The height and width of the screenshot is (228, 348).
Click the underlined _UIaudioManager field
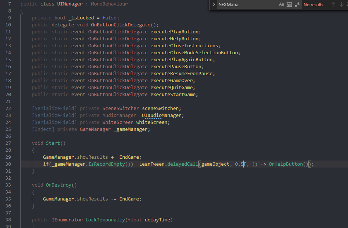[x=160, y=115]
